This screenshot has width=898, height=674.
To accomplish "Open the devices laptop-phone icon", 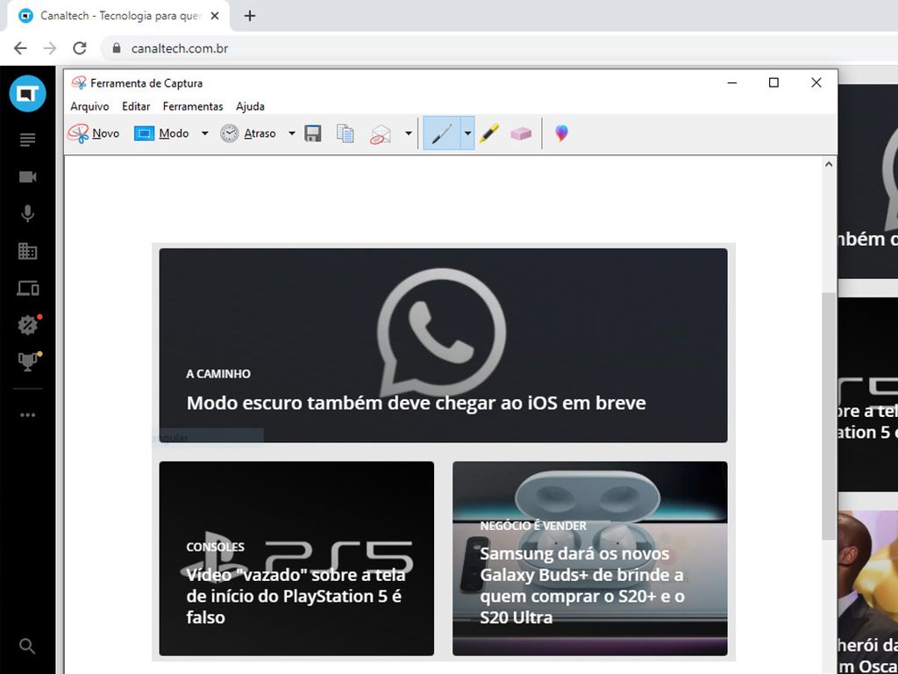I will [27, 288].
